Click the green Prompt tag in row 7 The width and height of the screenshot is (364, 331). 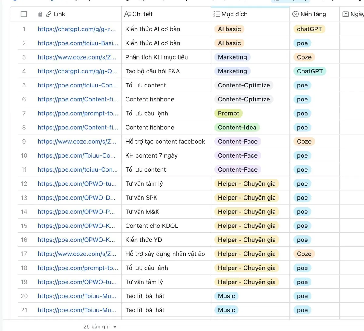pos(228,113)
